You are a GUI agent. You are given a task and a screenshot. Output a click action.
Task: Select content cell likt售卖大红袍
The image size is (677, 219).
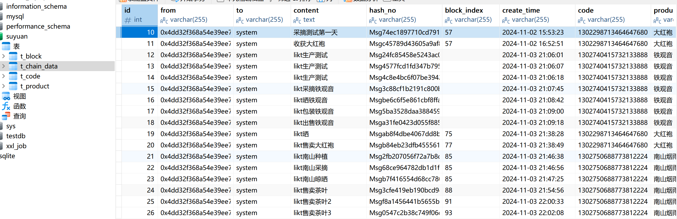tap(328, 145)
